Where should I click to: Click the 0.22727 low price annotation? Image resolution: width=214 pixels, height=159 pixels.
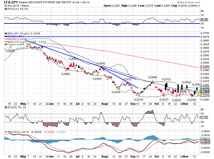(164, 100)
